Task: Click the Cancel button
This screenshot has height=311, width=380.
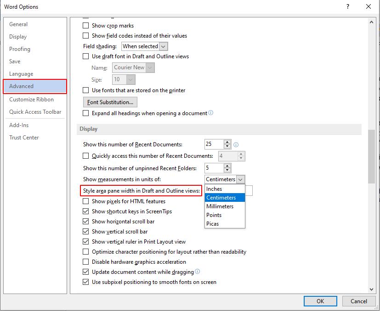Action: [359, 301]
